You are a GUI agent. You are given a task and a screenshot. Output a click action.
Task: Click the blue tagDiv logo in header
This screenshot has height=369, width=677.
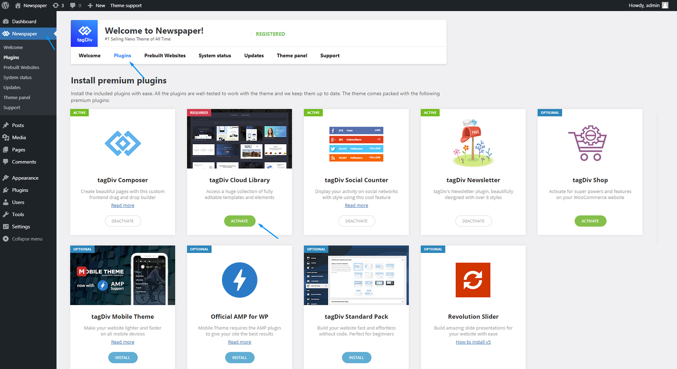pyautogui.click(x=84, y=33)
